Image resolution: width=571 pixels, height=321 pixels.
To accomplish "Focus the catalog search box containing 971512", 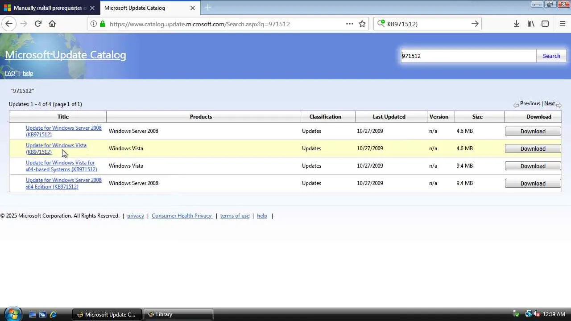I will tap(468, 56).
